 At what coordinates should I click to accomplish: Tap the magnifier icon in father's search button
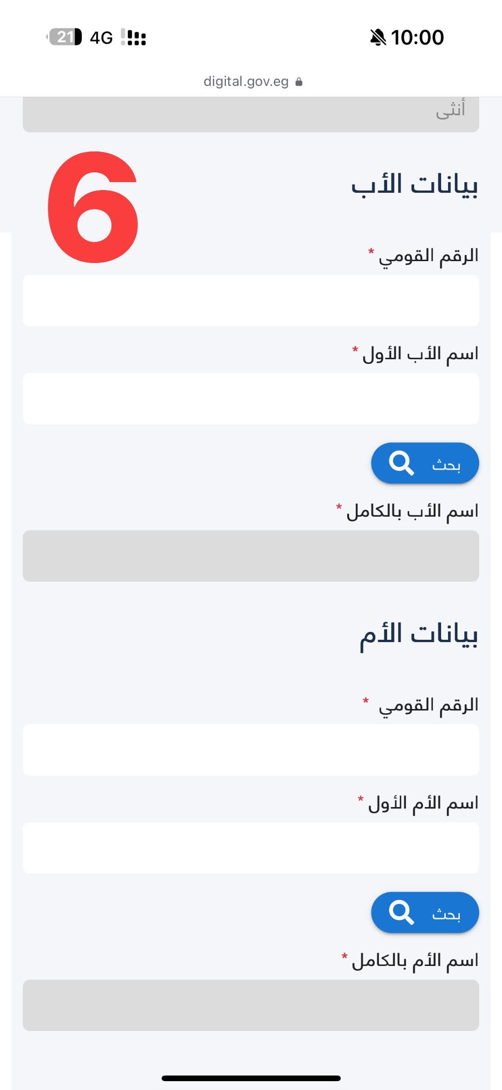403,463
